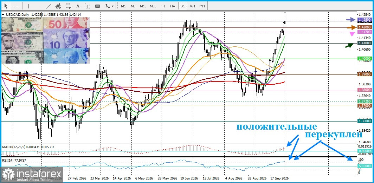The image size is (374, 183).
Task: Pick the equidistant channel tool
Action: coord(58,6)
